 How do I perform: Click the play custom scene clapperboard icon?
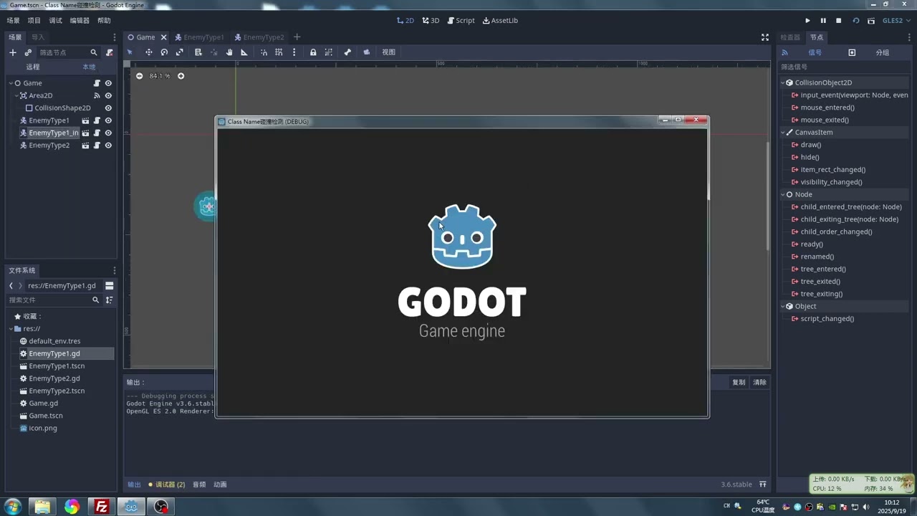(x=871, y=21)
